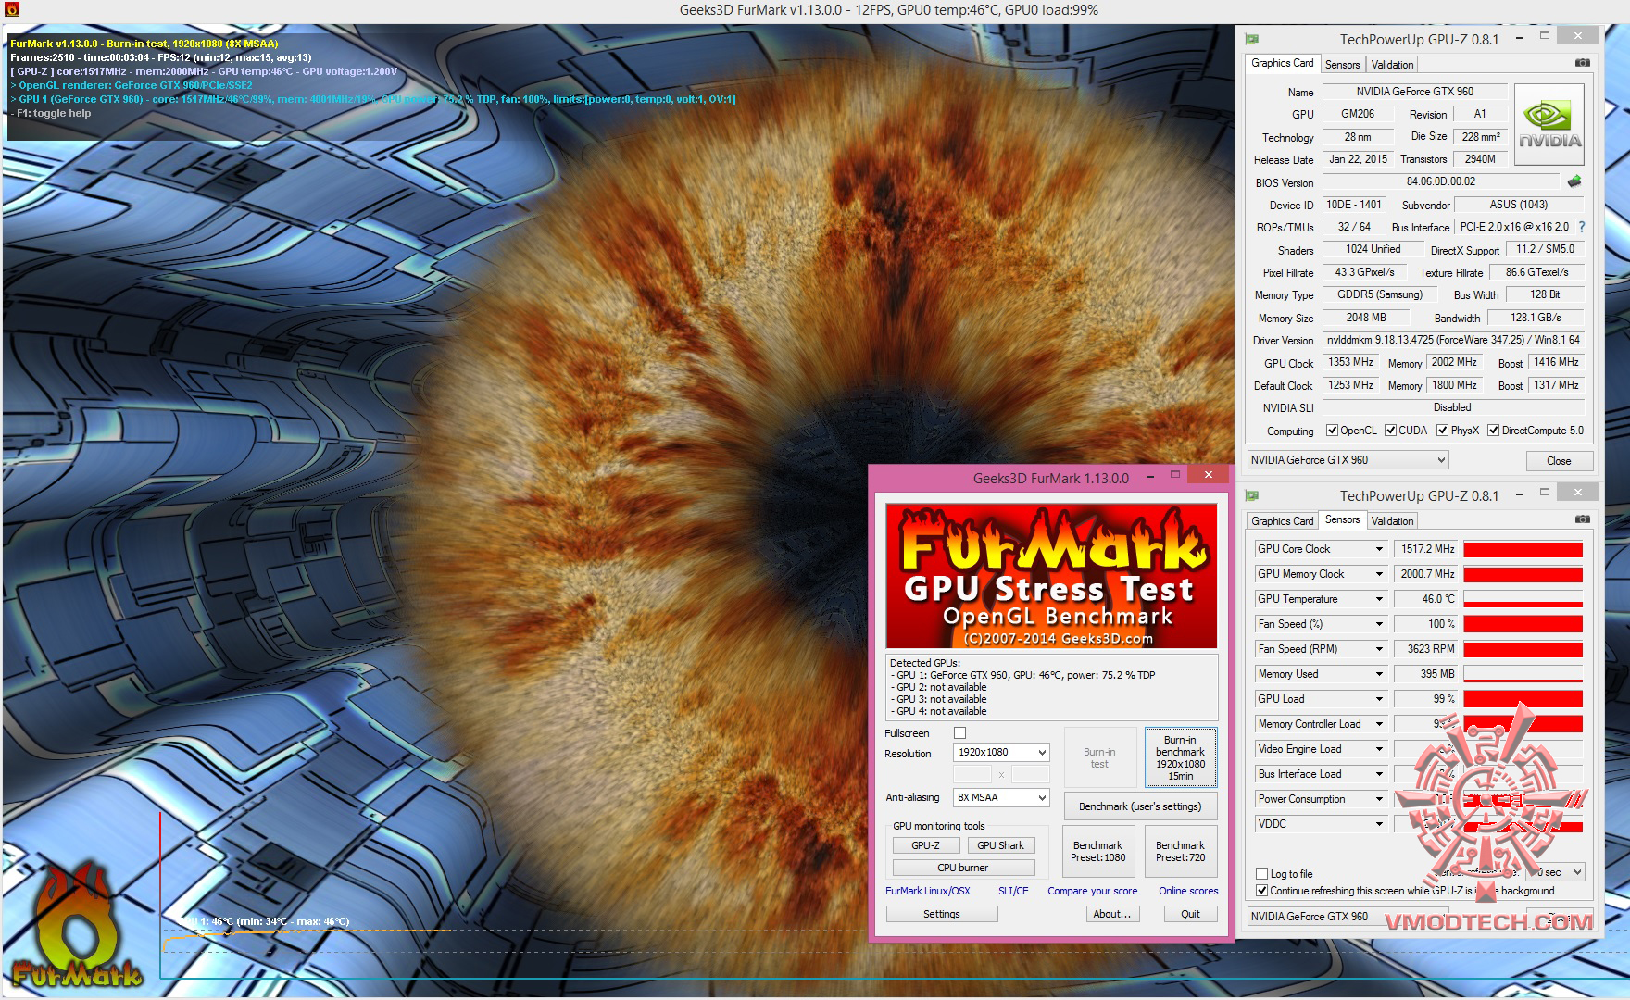This screenshot has height=1000, width=1630.
Task: Open the Bus Interface question mark help
Action: tap(1582, 227)
